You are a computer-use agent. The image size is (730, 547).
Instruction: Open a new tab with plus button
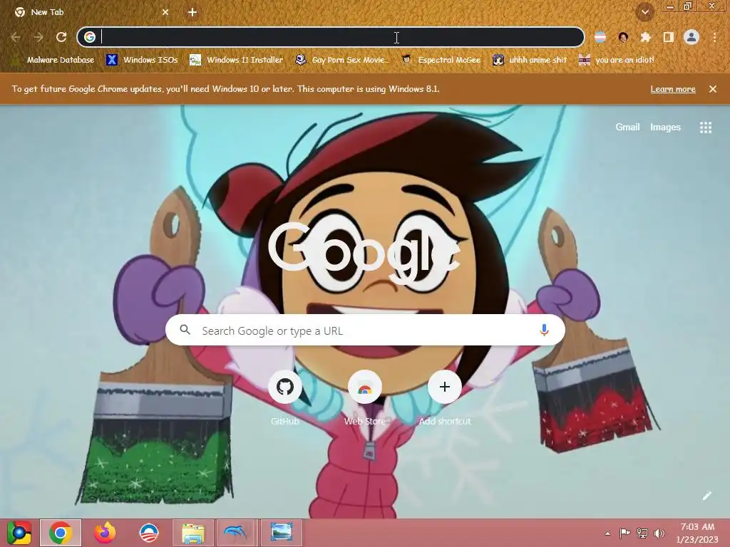192,13
